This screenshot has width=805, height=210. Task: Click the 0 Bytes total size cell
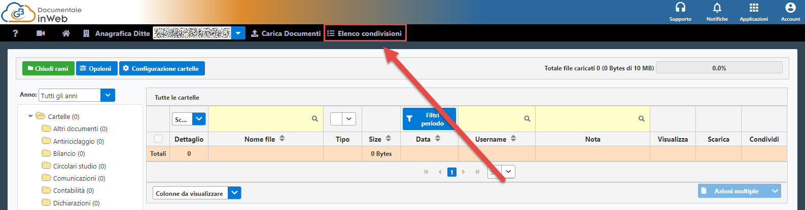(x=381, y=154)
